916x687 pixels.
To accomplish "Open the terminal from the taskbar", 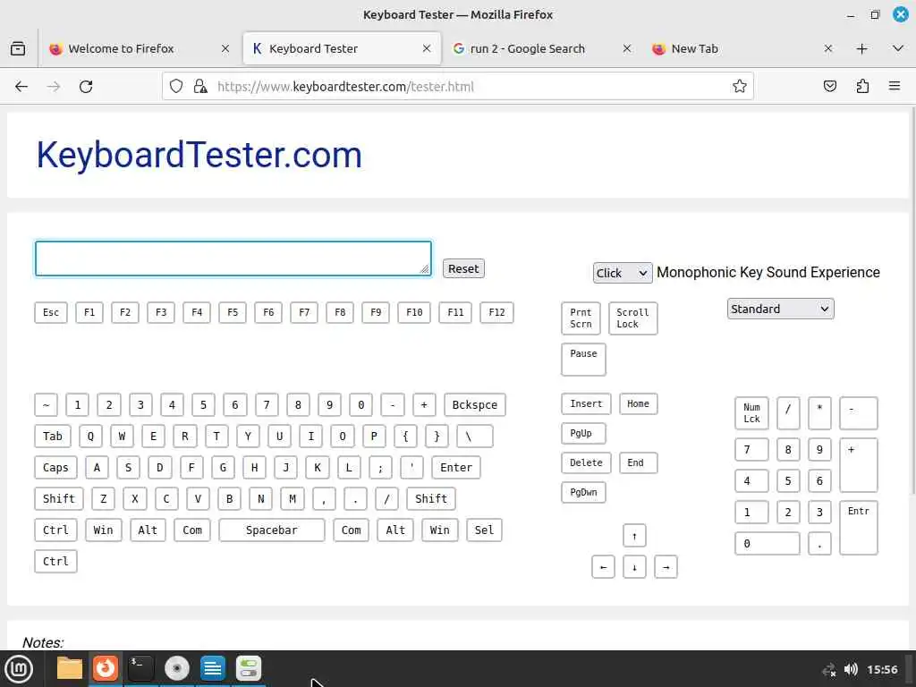I will tap(140, 668).
